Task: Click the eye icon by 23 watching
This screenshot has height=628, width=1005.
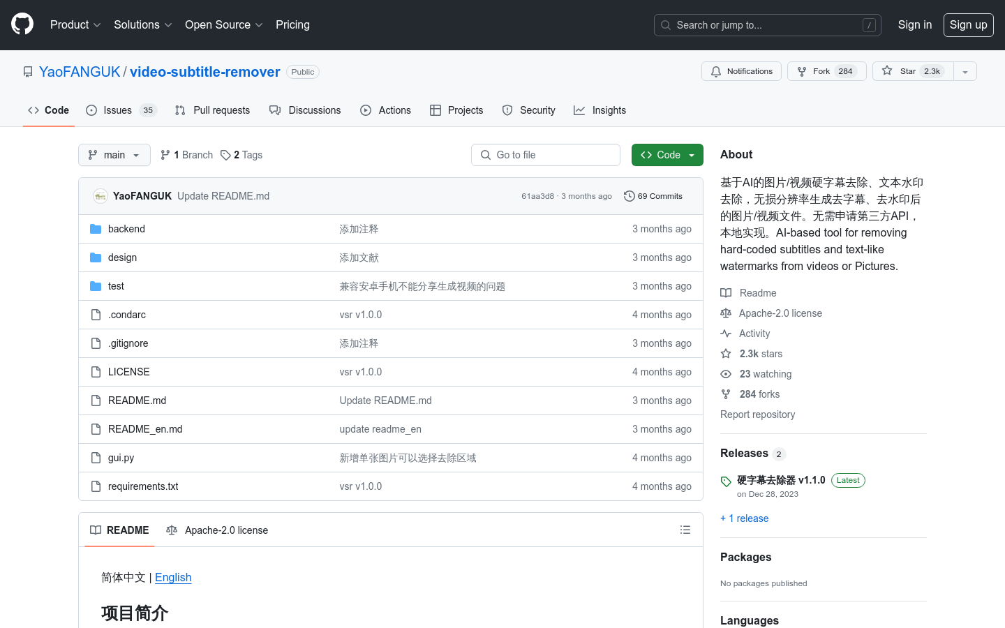Action: tap(726, 374)
